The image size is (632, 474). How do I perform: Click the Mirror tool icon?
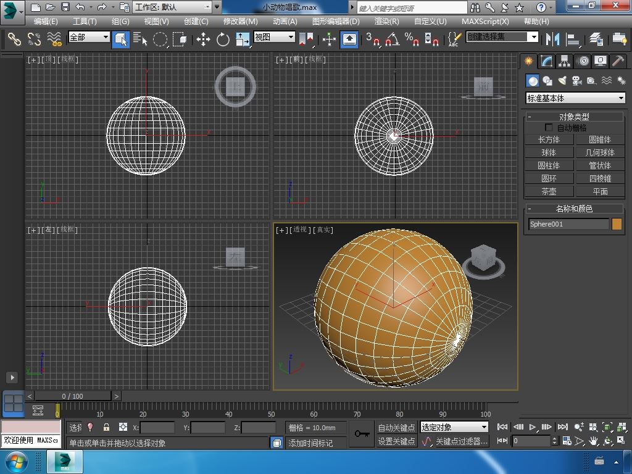551,39
